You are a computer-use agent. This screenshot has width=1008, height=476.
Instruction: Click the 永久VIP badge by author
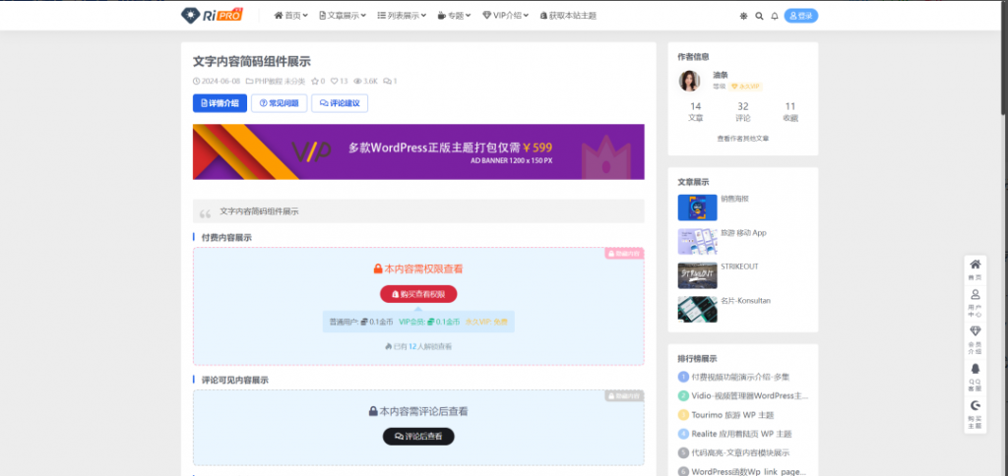tap(746, 87)
